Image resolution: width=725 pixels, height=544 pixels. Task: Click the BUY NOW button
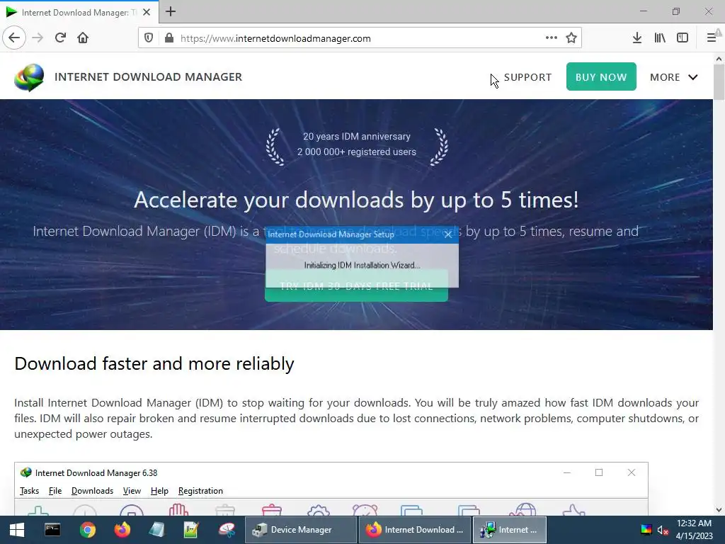(x=601, y=76)
